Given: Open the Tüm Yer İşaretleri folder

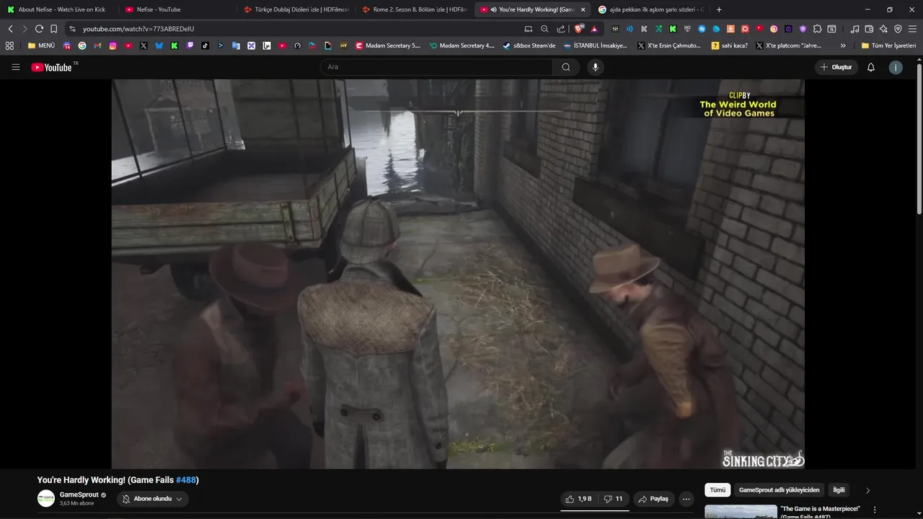Looking at the screenshot, I should click(x=888, y=45).
